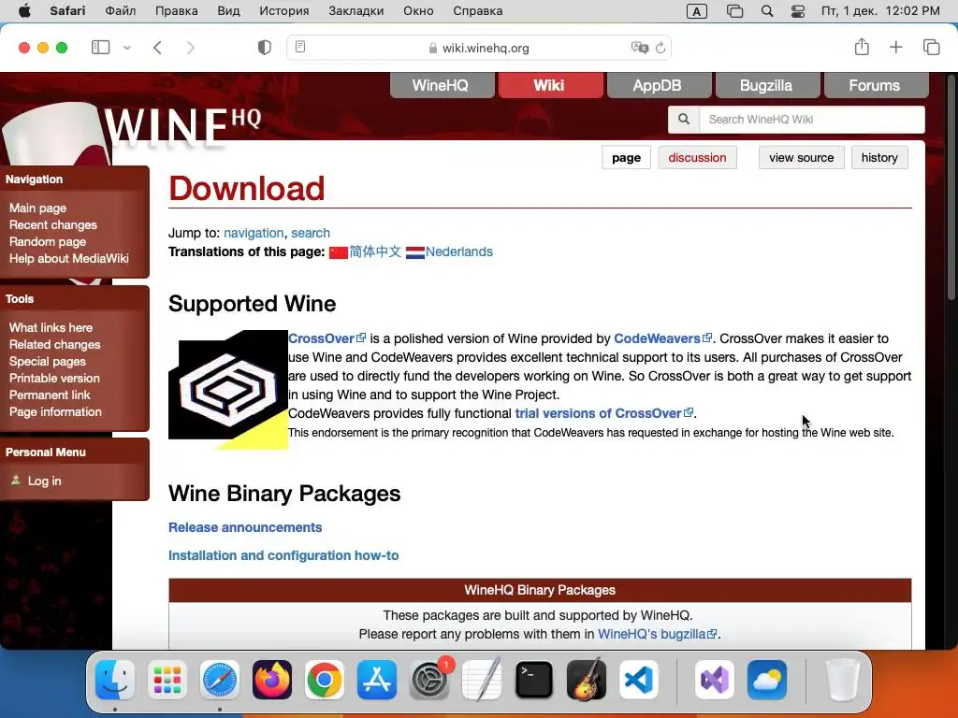958x718 pixels.
Task: Jump to navigation link
Action: (254, 233)
